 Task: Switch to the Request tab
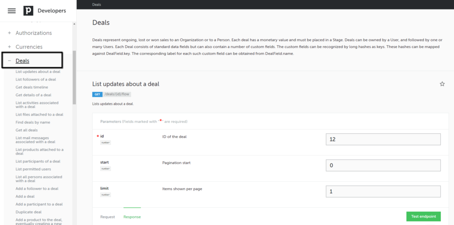pyautogui.click(x=107, y=217)
